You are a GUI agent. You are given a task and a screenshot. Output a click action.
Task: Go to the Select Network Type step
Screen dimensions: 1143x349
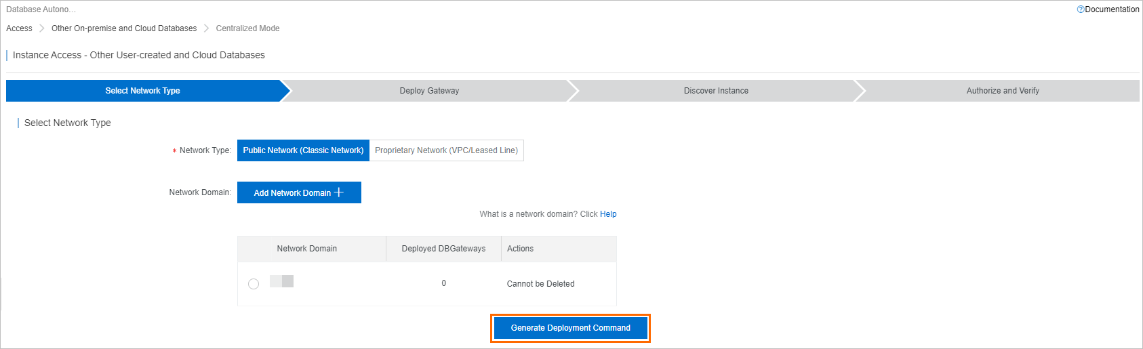point(142,91)
